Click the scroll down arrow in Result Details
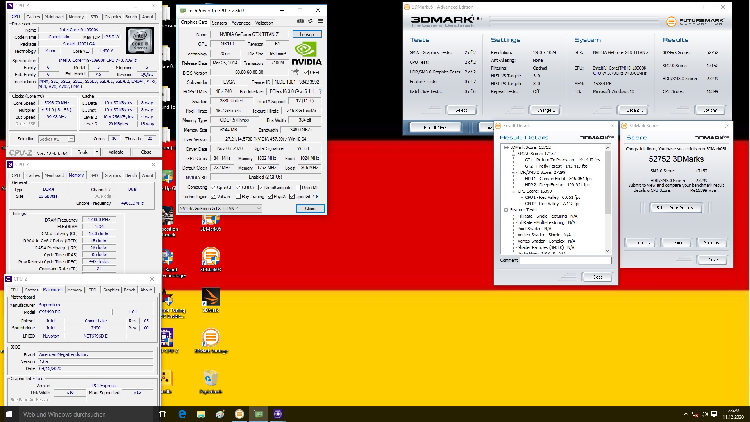 click(607, 251)
